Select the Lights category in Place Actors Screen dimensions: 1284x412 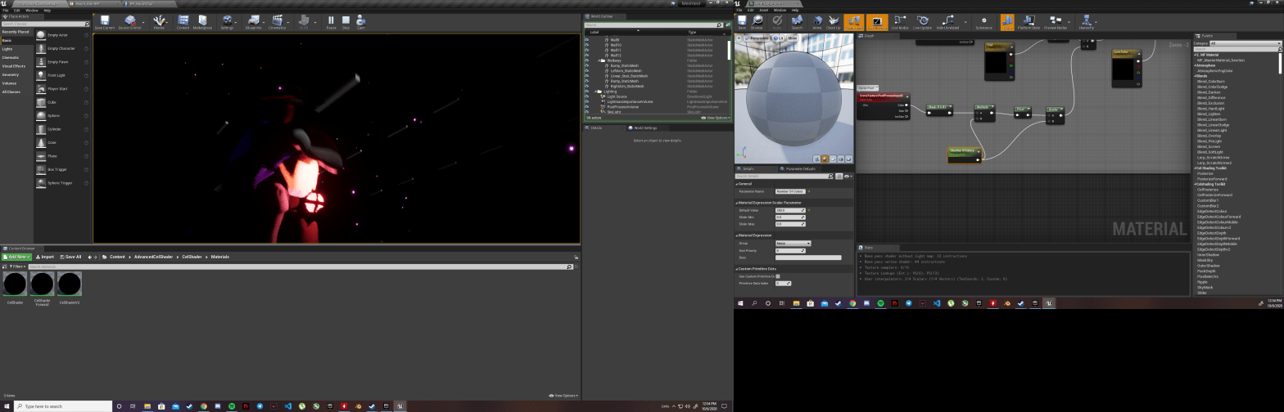7,49
